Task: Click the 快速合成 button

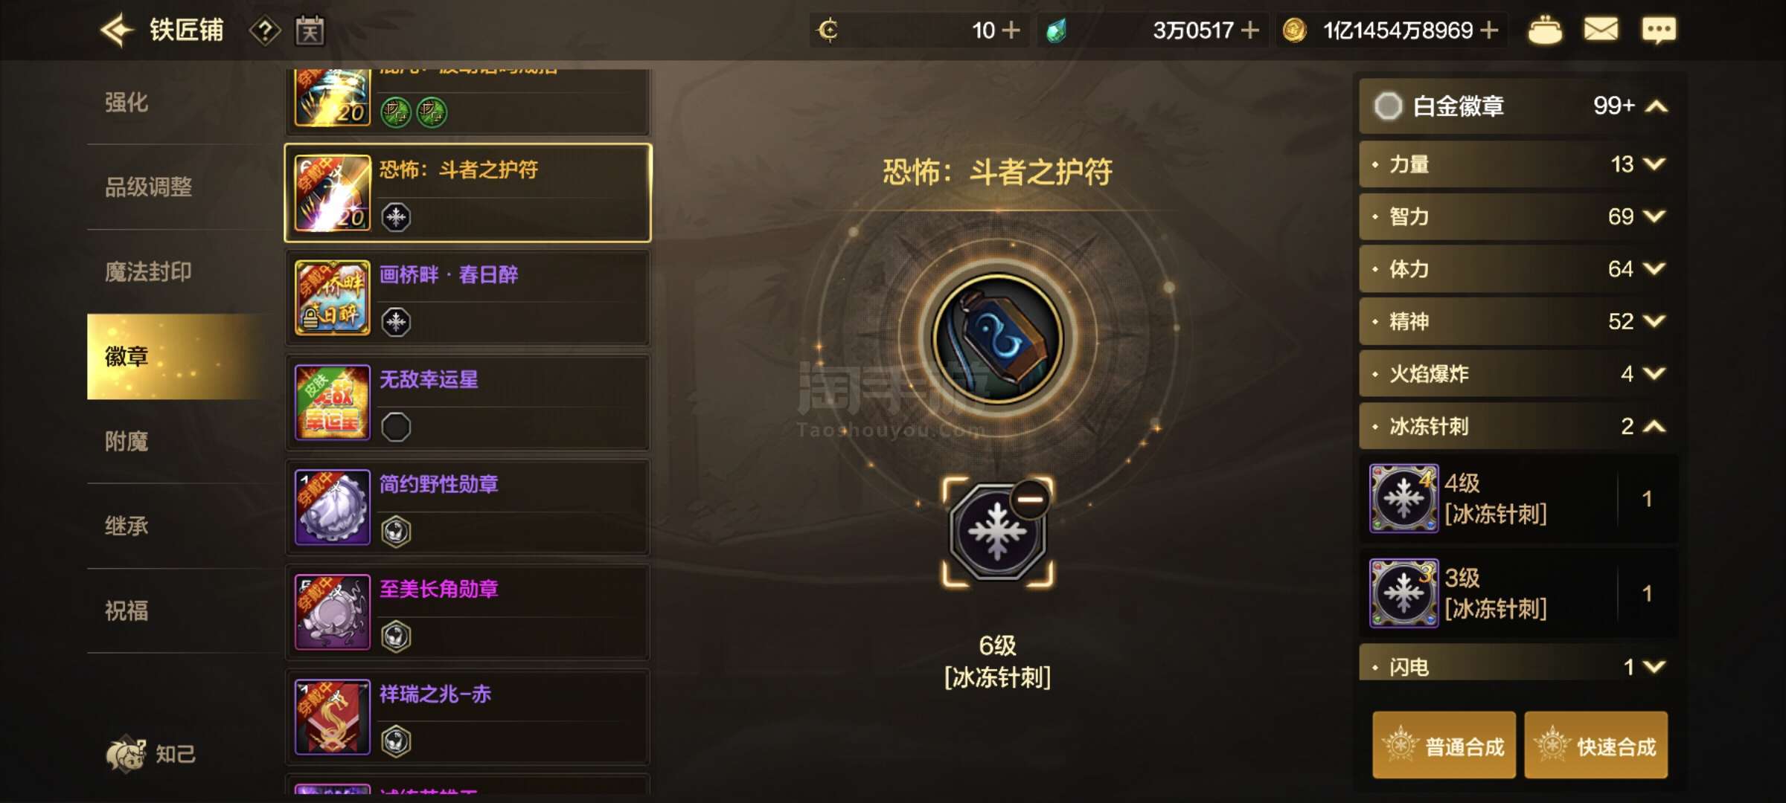Action: click(x=1595, y=746)
